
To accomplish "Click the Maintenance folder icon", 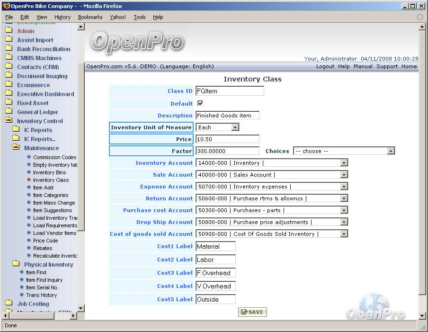I will pos(16,148).
